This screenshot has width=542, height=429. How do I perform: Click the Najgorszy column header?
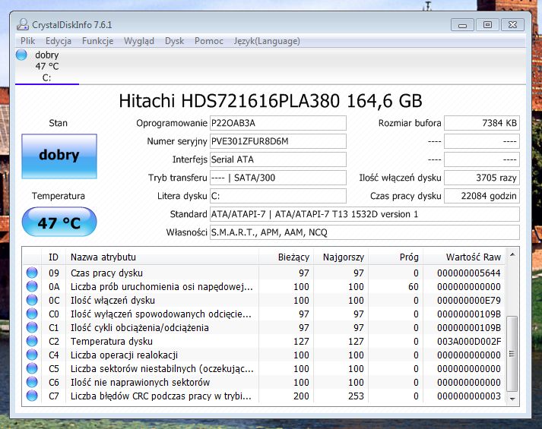pos(341,257)
